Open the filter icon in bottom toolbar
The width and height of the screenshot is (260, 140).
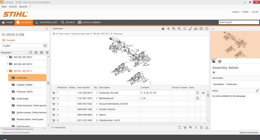coord(190,127)
